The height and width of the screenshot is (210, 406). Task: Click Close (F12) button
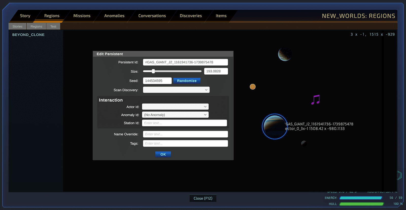203,198
